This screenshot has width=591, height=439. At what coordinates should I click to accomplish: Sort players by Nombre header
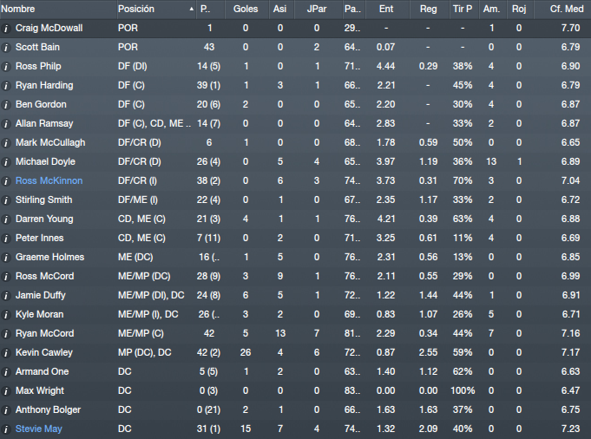point(18,9)
